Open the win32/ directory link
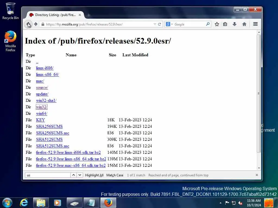This screenshot has height=208, width=278. point(42,107)
